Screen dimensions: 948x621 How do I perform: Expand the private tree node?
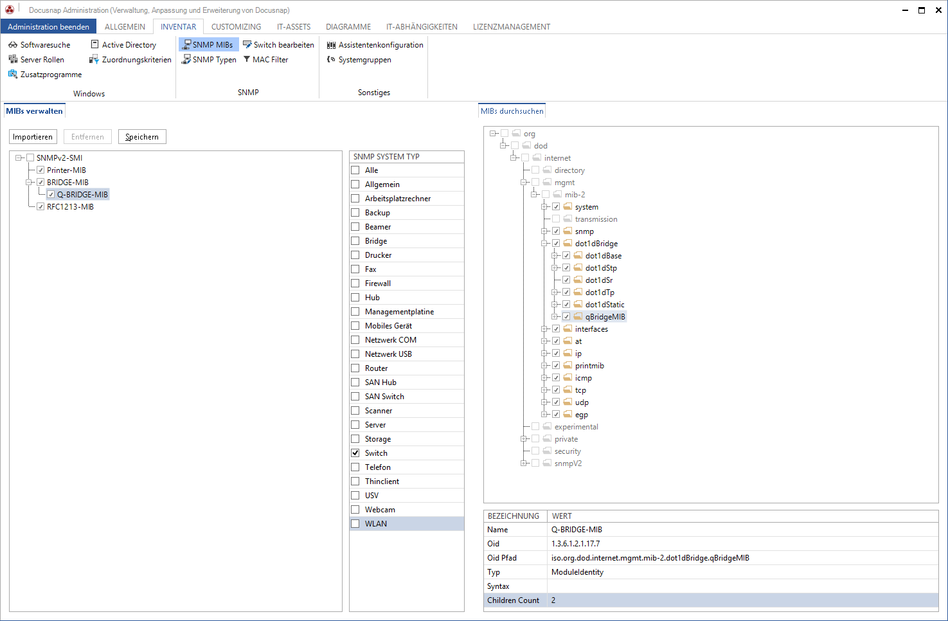[524, 439]
